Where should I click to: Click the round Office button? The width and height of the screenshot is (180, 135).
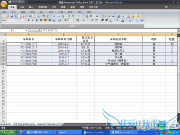coord(4,4)
